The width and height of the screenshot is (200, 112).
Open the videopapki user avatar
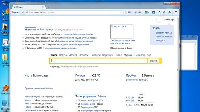click(160, 20)
